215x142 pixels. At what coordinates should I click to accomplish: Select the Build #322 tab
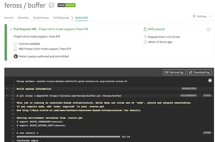(81, 18)
